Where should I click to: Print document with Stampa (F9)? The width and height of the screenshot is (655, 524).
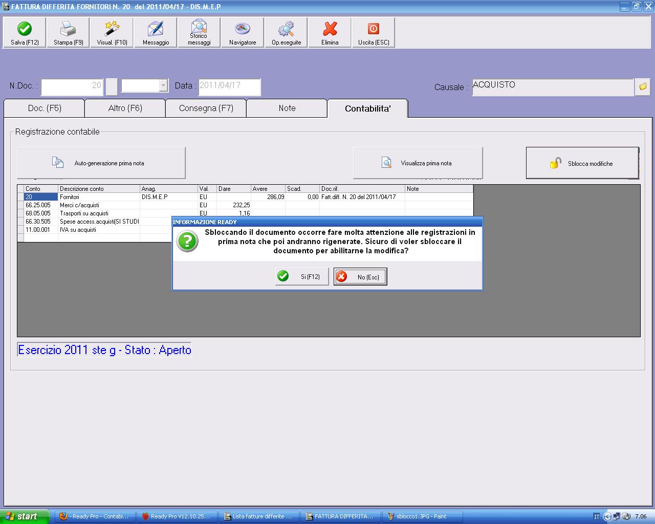tap(68, 33)
